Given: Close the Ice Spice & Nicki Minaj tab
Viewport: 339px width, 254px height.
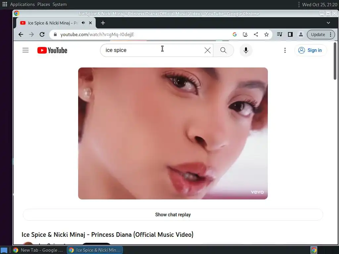Looking at the screenshot, I should (90, 23).
